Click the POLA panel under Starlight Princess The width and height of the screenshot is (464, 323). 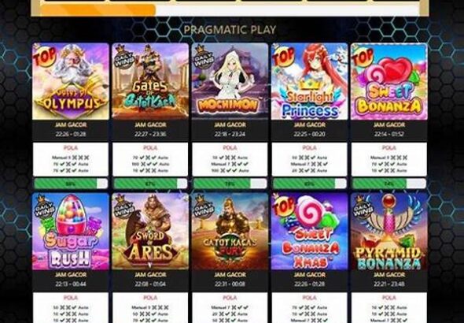pos(309,159)
